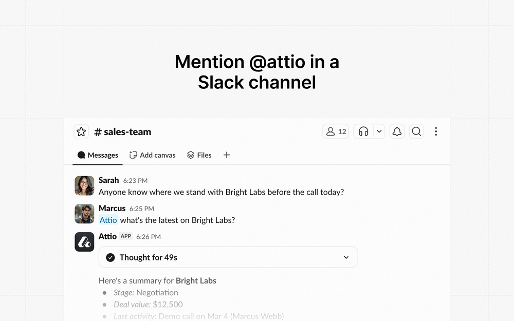Click the 6:23 PM timestamp
The width and height of the screenshot is (514, 321).
tap(135, 181)
